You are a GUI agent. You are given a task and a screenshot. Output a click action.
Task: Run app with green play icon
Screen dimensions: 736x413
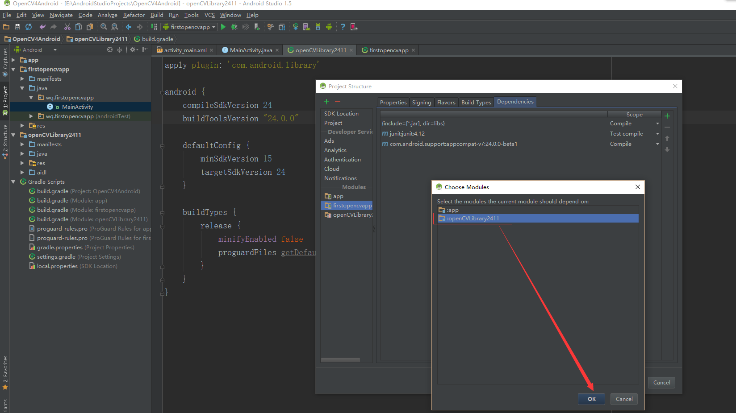coord(223,27)
